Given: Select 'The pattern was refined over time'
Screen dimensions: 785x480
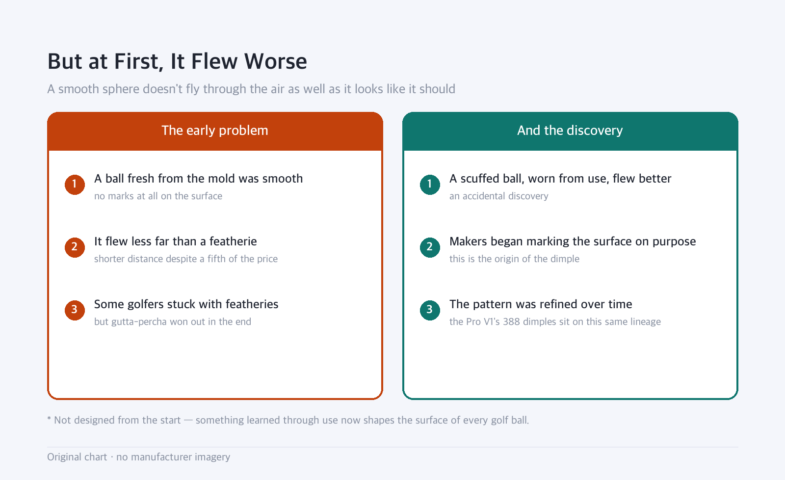Looking at the screenshot, I should (x=541, y=304).
